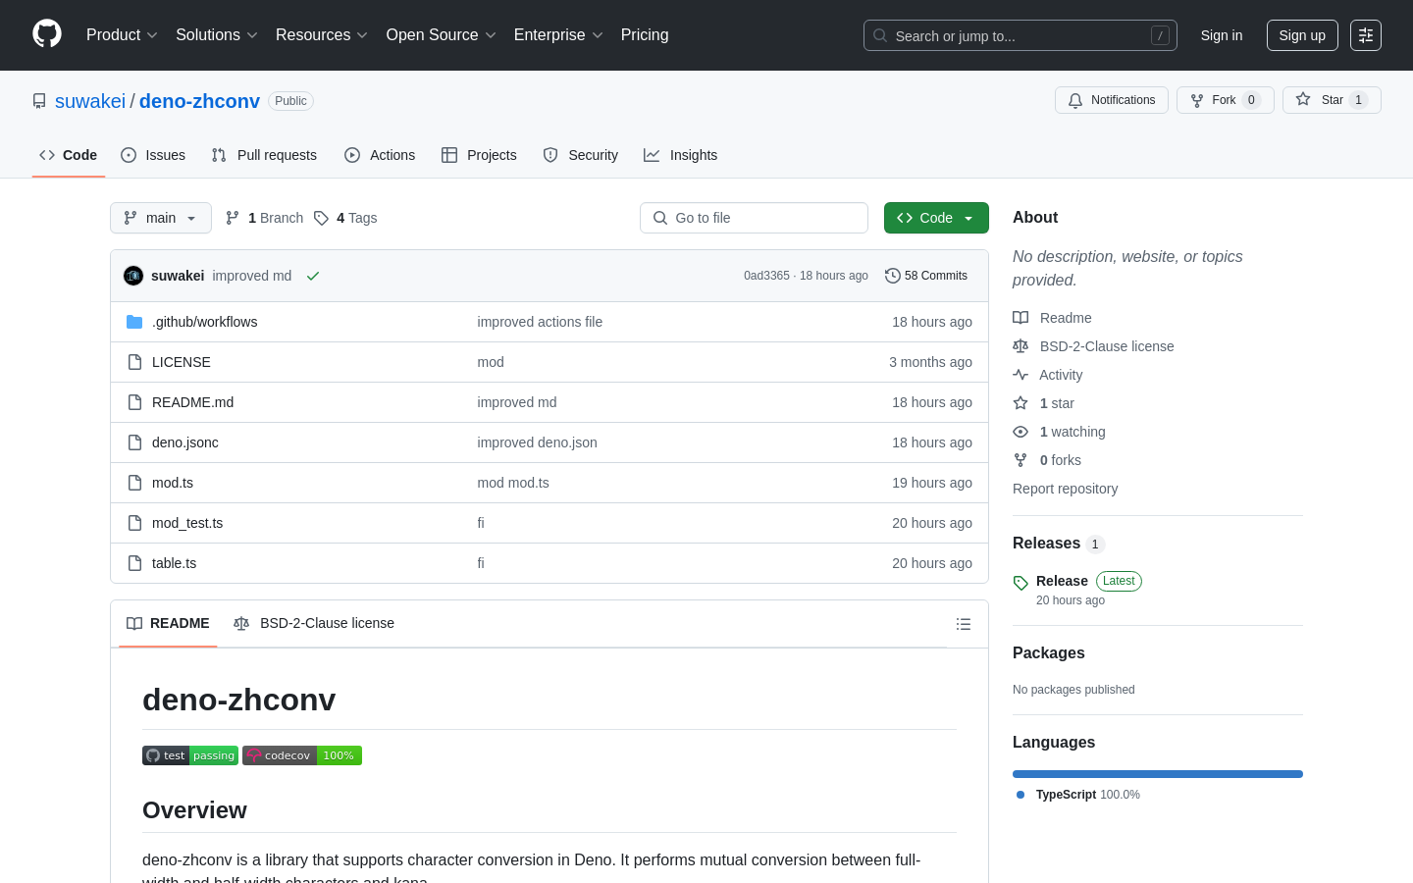Click the history clock icon beside 58 Commits
The width and height of the screenshot is (1413, 883).
tap(893, 276)
